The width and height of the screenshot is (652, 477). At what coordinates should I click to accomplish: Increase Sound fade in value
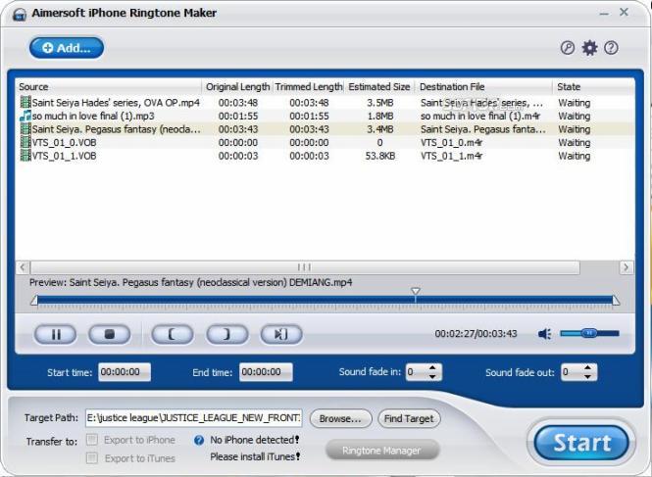click(x=432, y=367)
